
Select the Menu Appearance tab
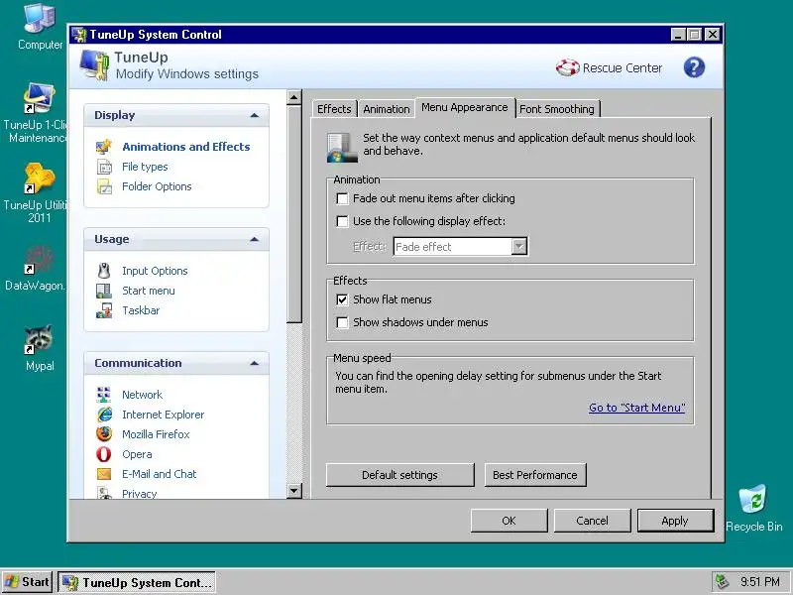pyautogui.click(x=465, y=107)
